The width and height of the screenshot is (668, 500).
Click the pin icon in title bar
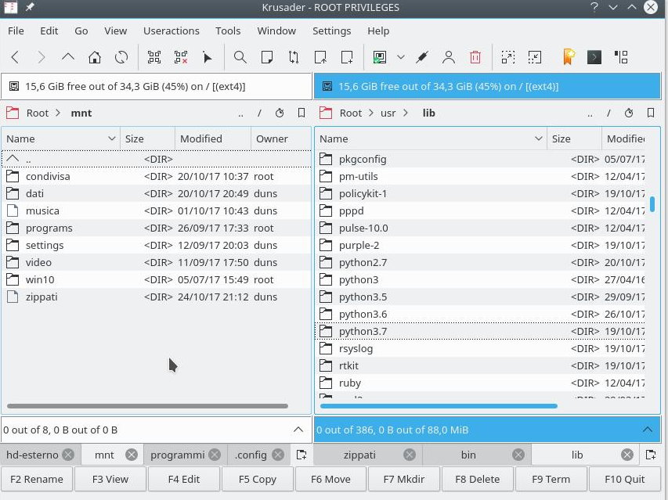(x=30, y=7)
